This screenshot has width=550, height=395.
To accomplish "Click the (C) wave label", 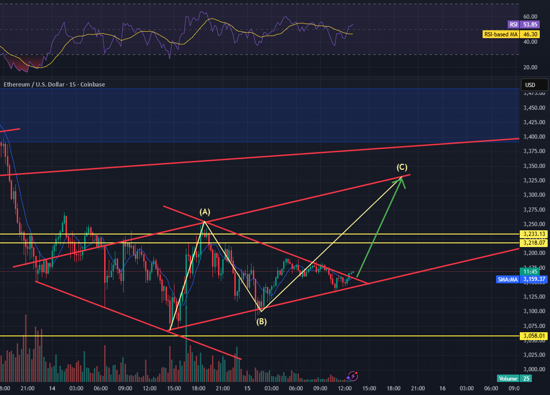I will [x=402, y=167].
